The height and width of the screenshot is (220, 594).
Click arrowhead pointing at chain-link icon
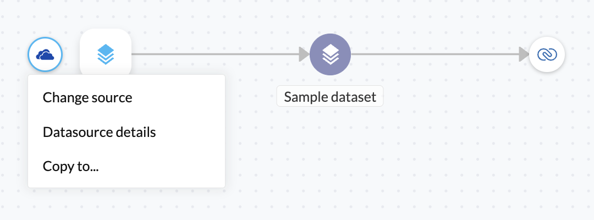coord(523,54)
